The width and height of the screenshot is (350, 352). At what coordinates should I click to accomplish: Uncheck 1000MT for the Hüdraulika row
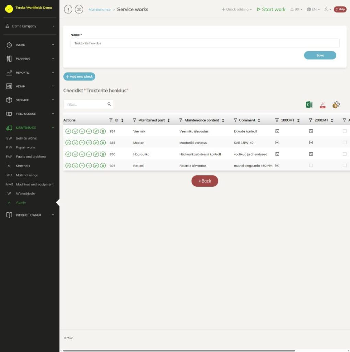277,154
